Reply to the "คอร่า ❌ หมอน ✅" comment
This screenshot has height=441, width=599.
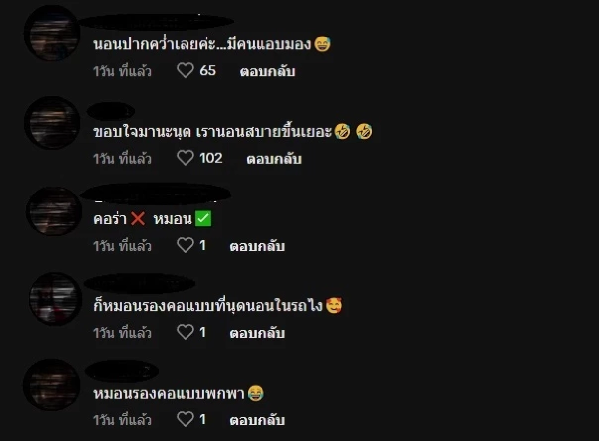point(259,245)
